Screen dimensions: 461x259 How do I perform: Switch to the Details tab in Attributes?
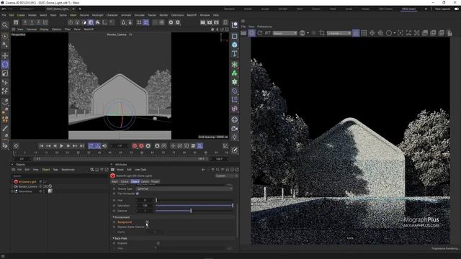(x=145, y=181)
